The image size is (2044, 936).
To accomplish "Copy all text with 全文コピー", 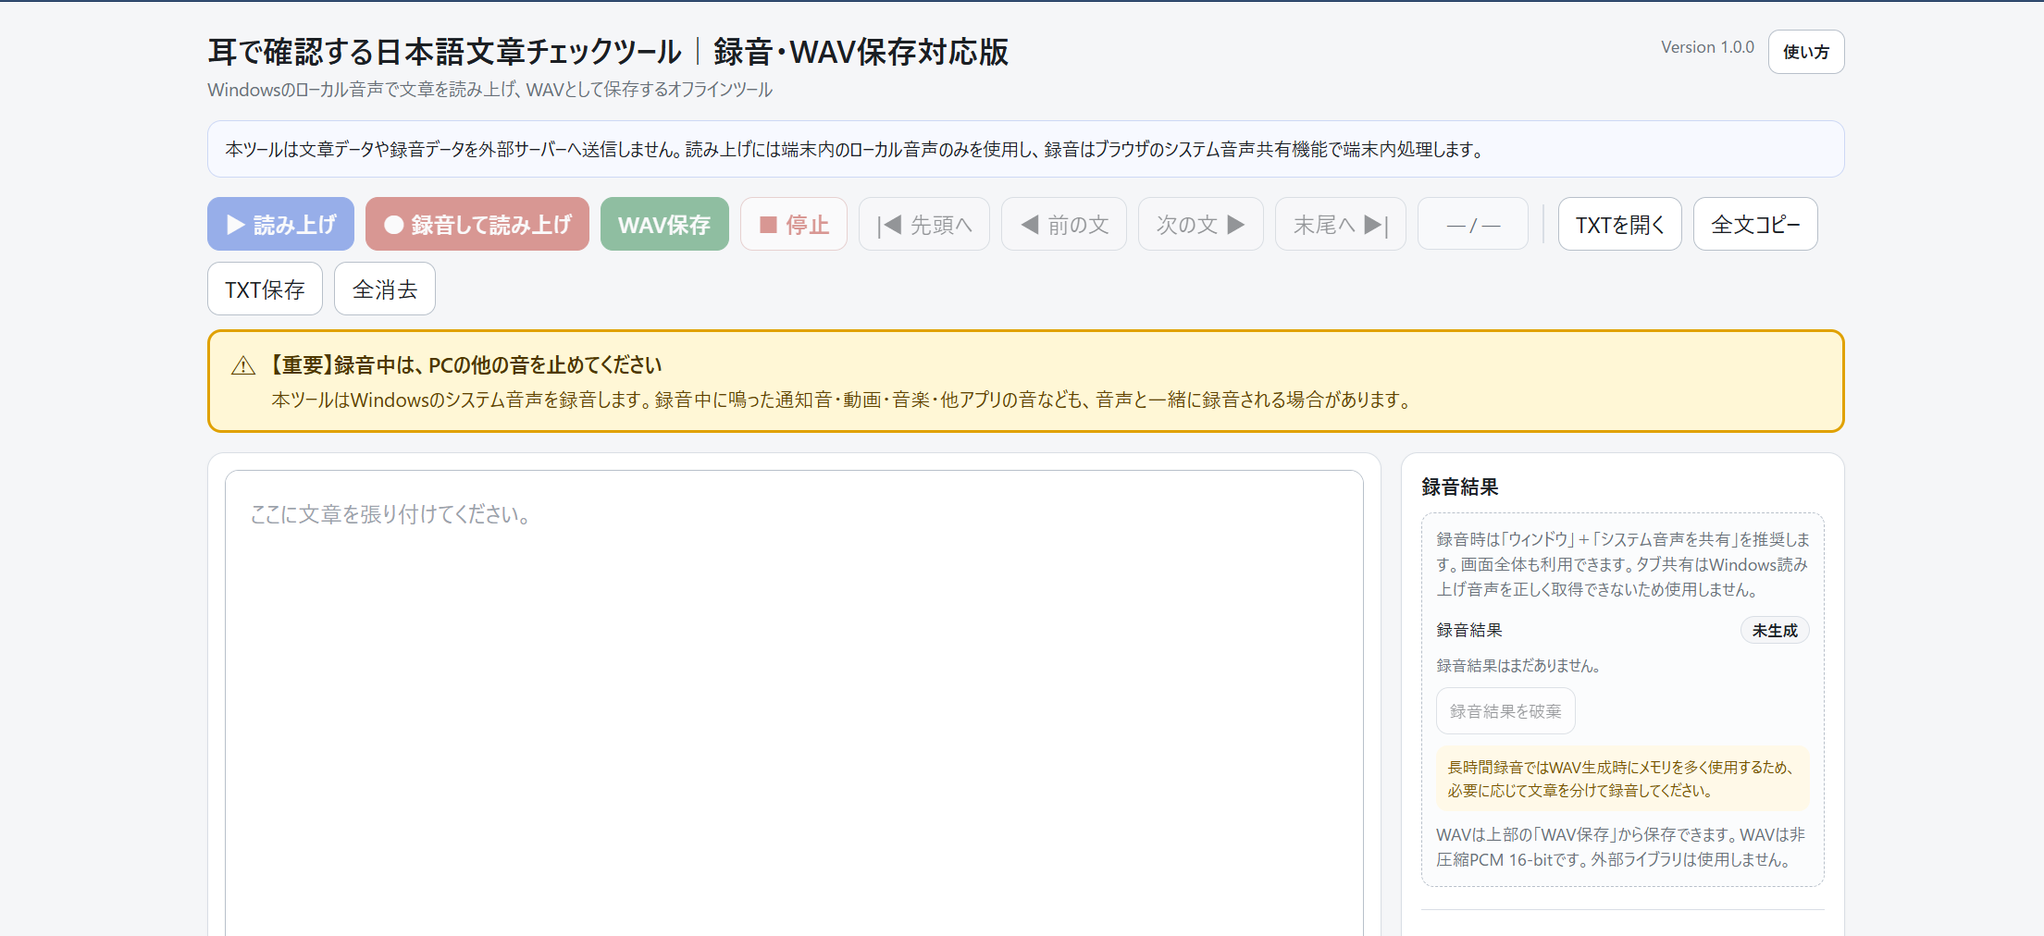I will (1755, 224).
